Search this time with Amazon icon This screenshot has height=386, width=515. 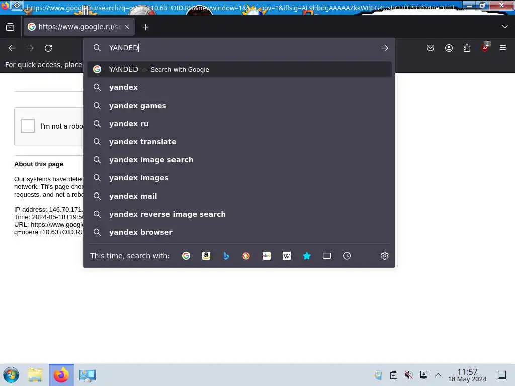[206, 256]
